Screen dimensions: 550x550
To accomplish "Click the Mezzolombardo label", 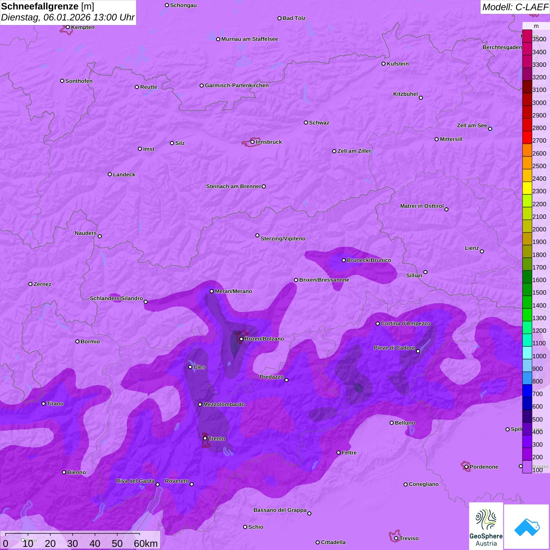I will click(x=224, y=404).
